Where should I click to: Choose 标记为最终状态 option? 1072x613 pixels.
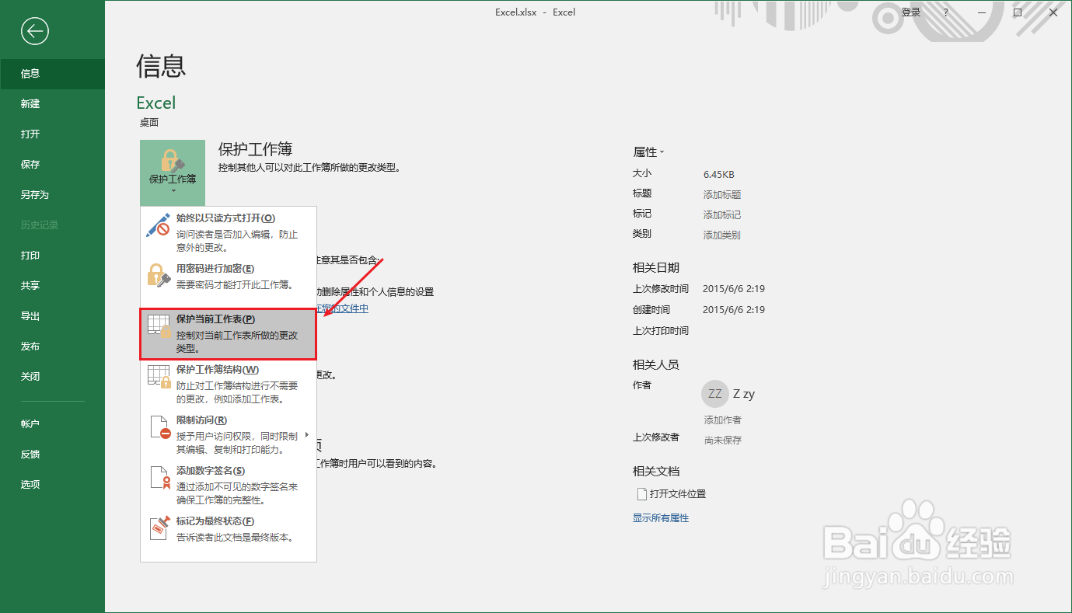tap(229, 529)
